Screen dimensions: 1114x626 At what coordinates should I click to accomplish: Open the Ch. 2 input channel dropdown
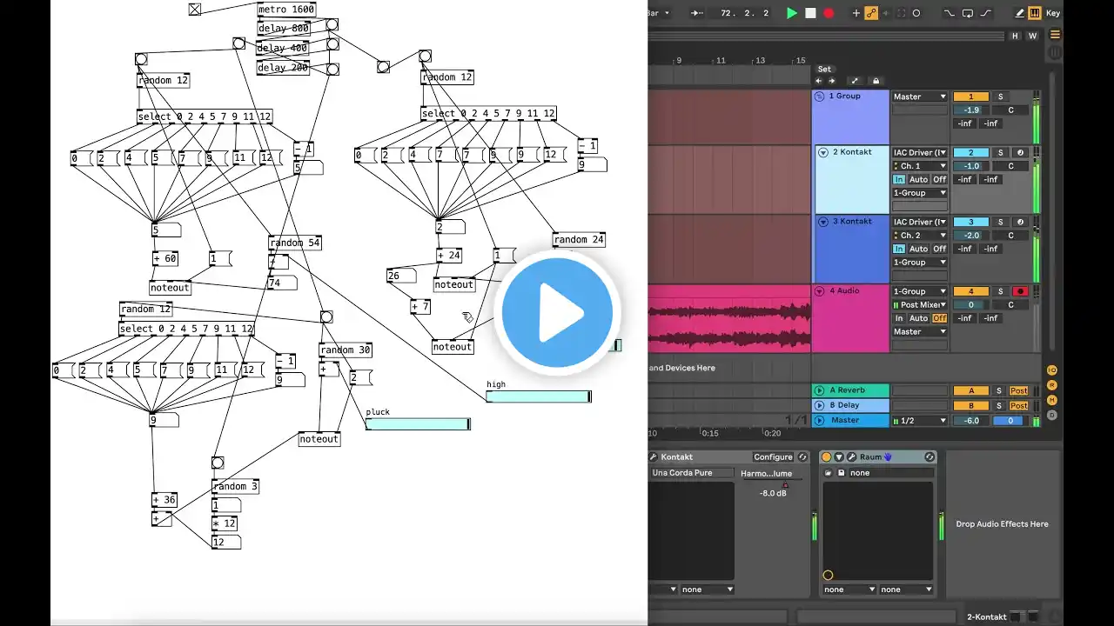pos(919,236)
